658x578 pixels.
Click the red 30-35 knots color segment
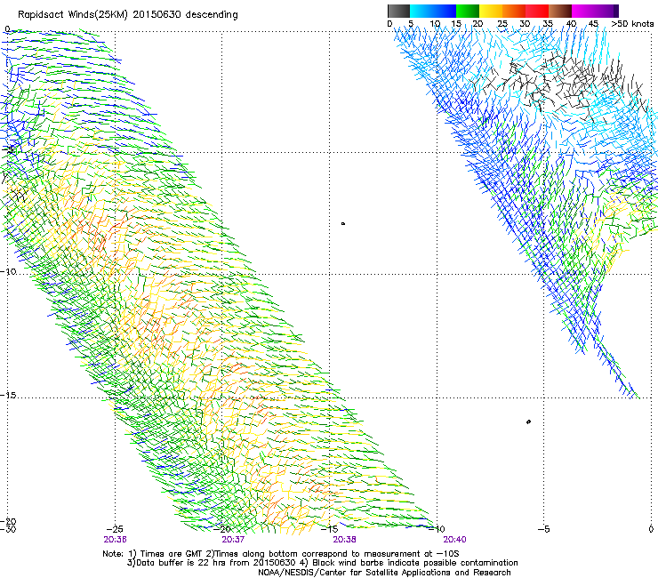pos(537,11)
